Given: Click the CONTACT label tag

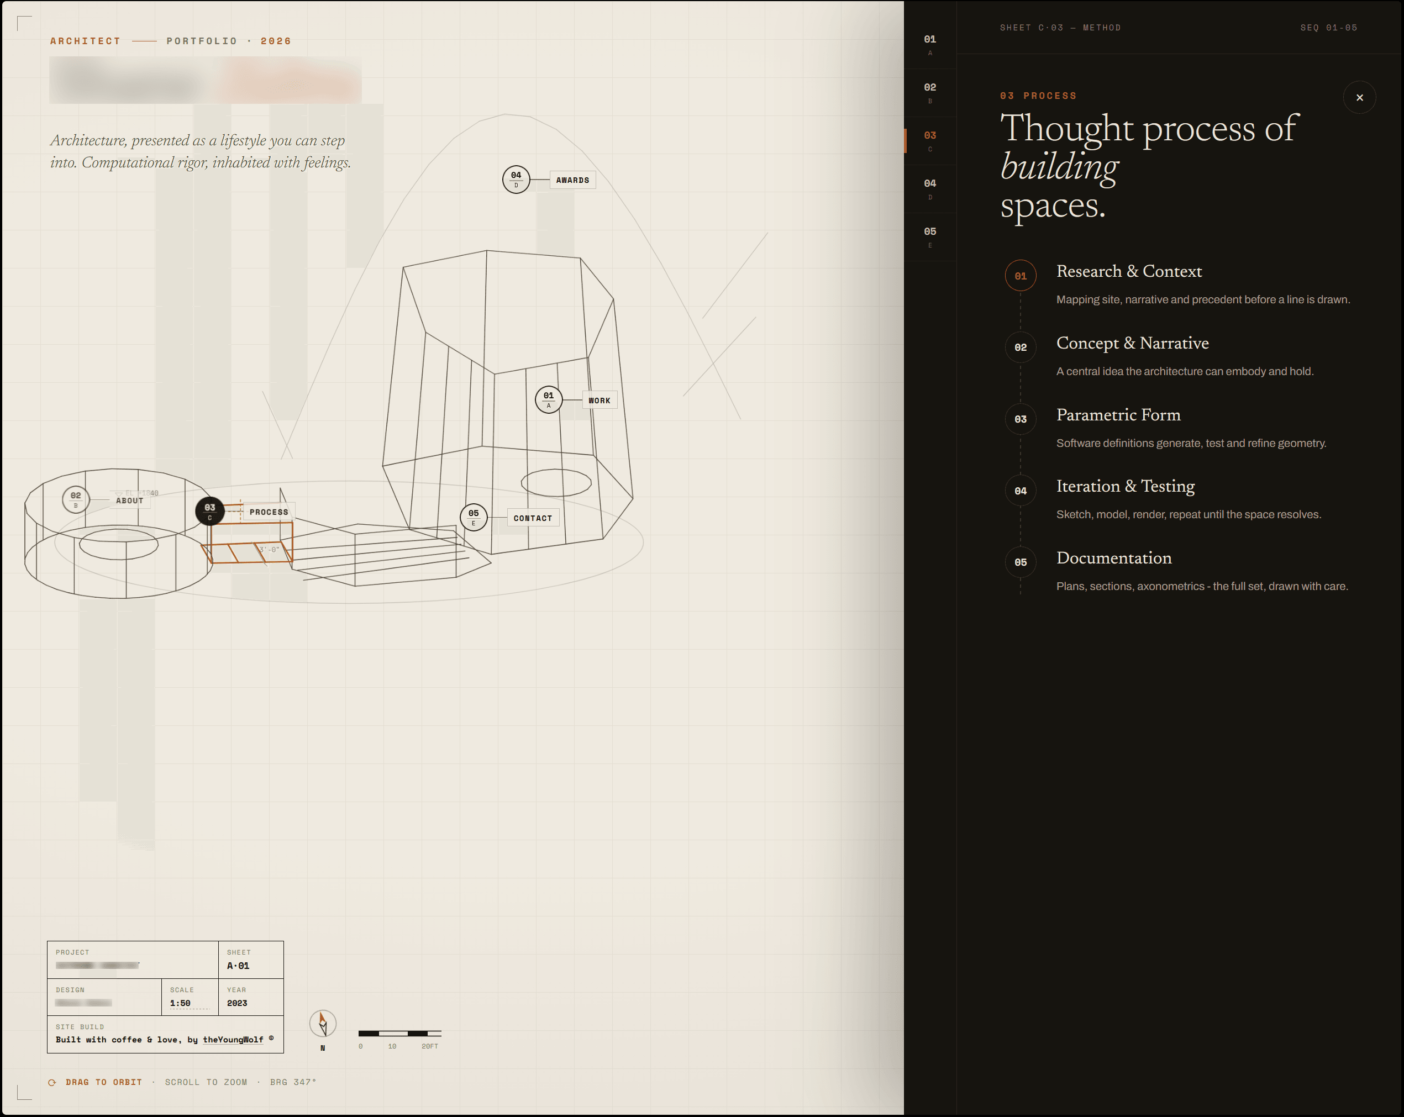Looking at the screenshot, I should [533, 518].
